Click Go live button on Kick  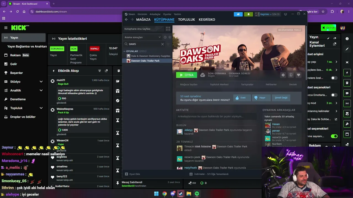coord(328,28)
